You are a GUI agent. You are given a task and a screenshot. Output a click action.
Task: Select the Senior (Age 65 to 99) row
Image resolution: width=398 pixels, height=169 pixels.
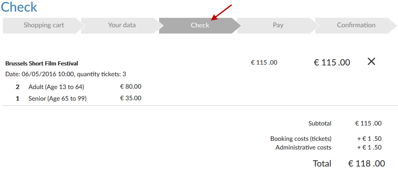pyautogui.click(x=57, y=99)
